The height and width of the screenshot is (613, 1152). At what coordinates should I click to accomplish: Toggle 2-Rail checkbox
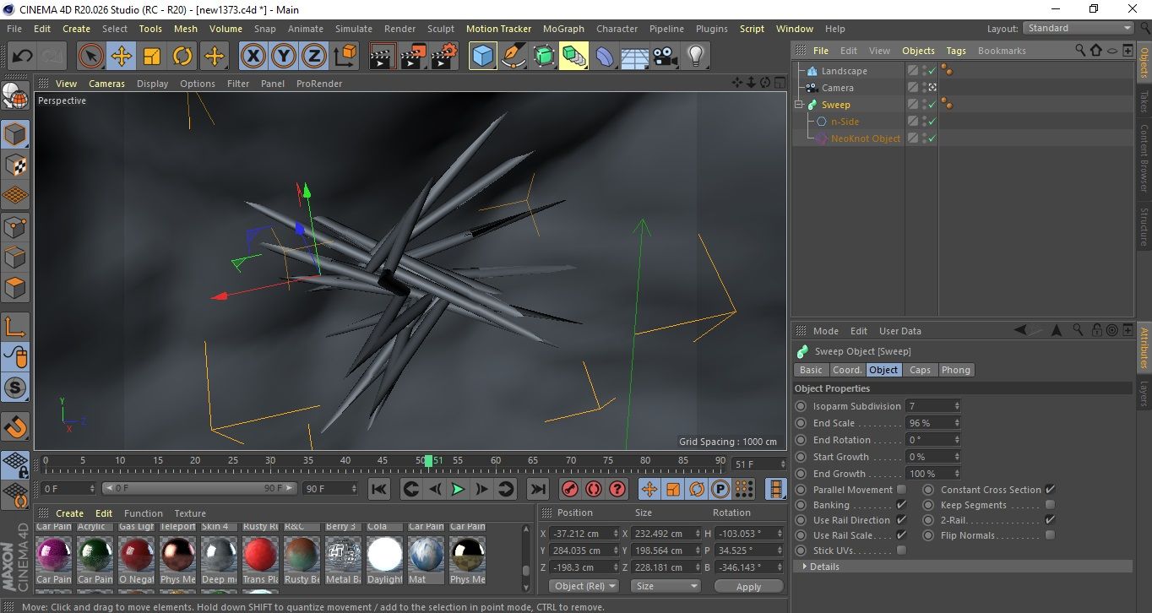(x=1050, y=520)
